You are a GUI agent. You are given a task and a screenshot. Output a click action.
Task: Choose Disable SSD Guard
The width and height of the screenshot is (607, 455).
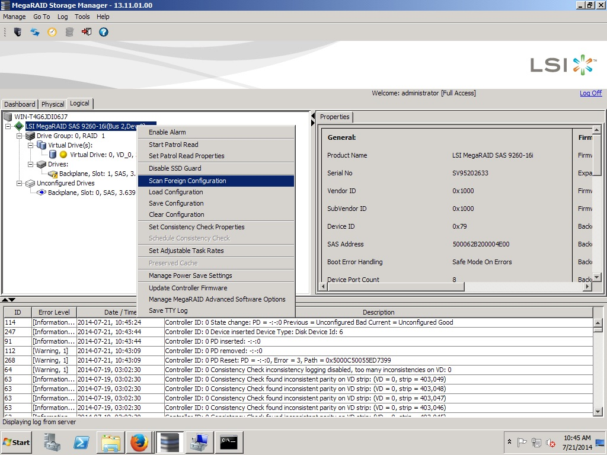(x=216, y=168)
